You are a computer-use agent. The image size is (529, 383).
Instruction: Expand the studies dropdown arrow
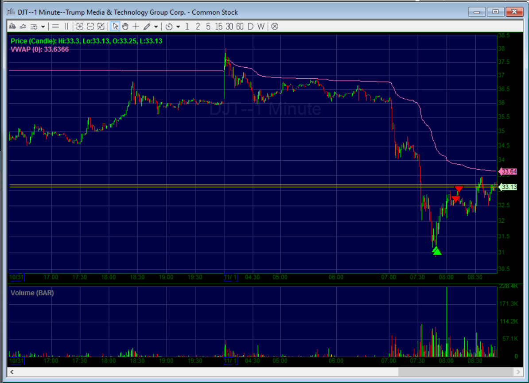tap(43, 26)
